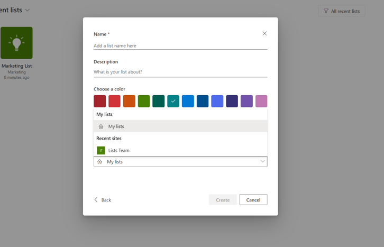Click the list Name input field

(x=180, y=45)
